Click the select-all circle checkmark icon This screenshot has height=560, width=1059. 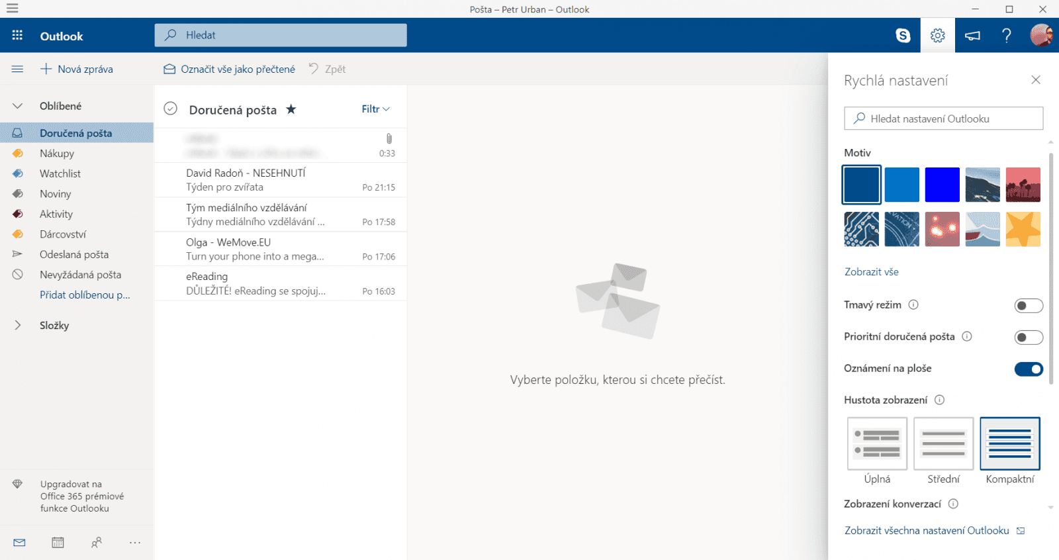(171, 109)
